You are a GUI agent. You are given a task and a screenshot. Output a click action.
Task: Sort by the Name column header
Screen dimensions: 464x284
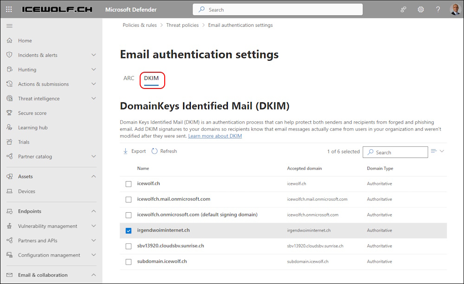tap(143, 168)
